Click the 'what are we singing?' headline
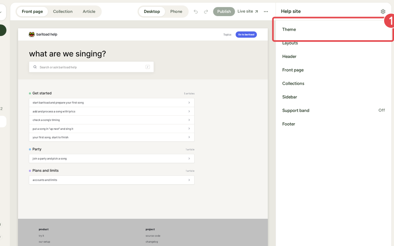394x246 pixels. point(67,54)
